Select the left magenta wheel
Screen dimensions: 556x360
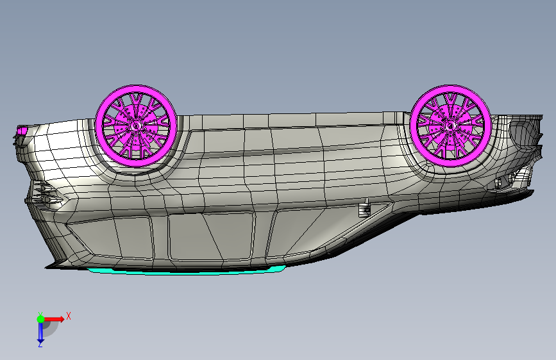[x=136, y=126]
